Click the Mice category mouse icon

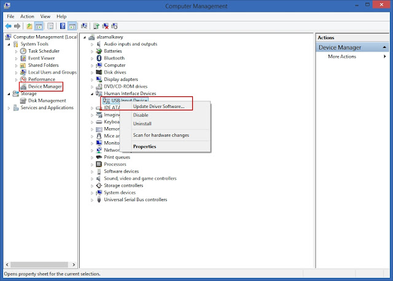click(99, 136)
